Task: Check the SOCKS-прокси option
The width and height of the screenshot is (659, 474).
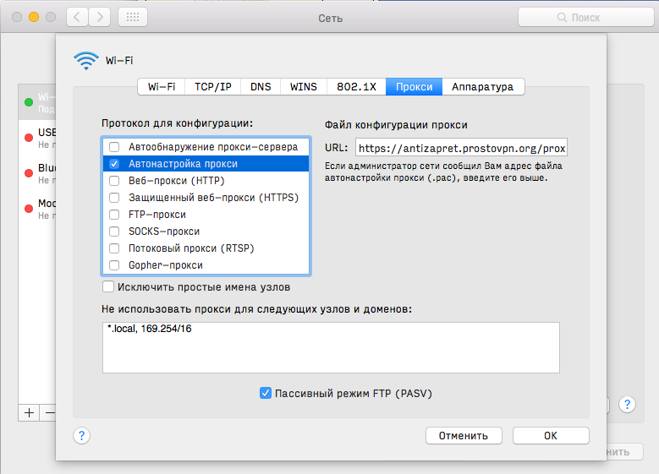Action: pos(114,232)
